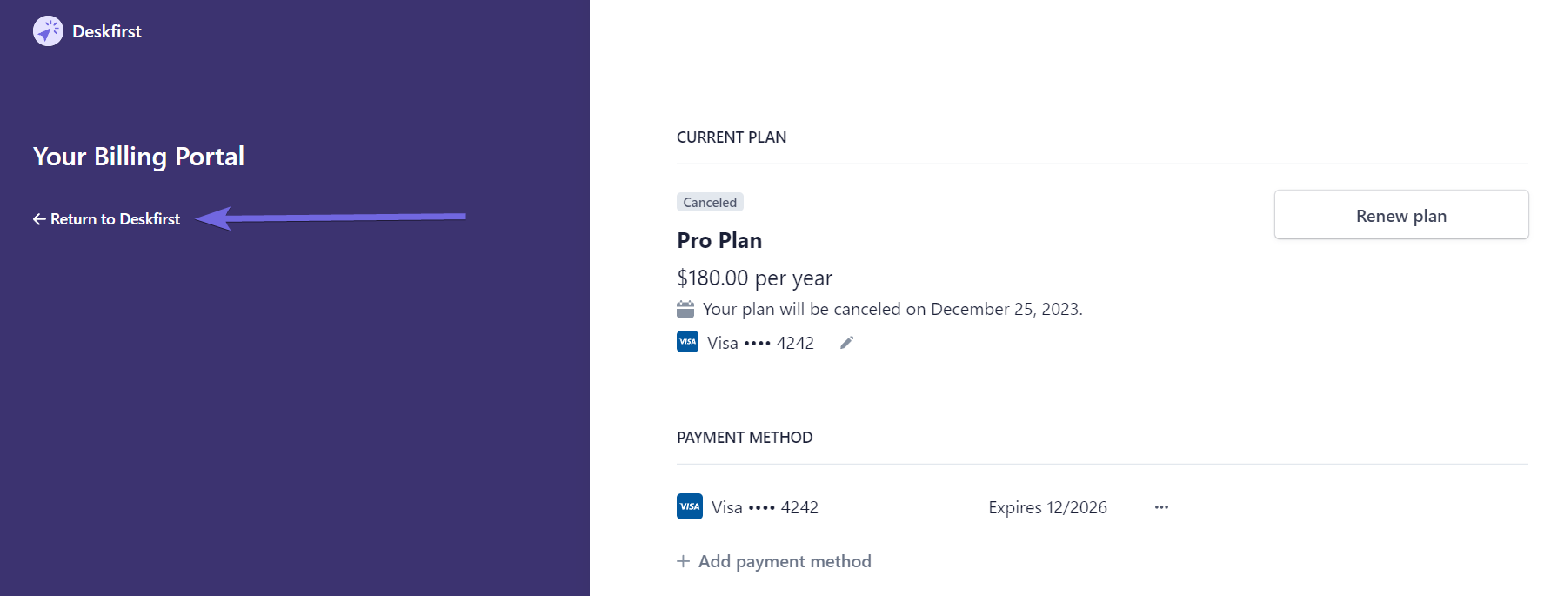Click the Visa icon in Payment Method section
This screenshot has width=1564, height=596.
(690, 506)
